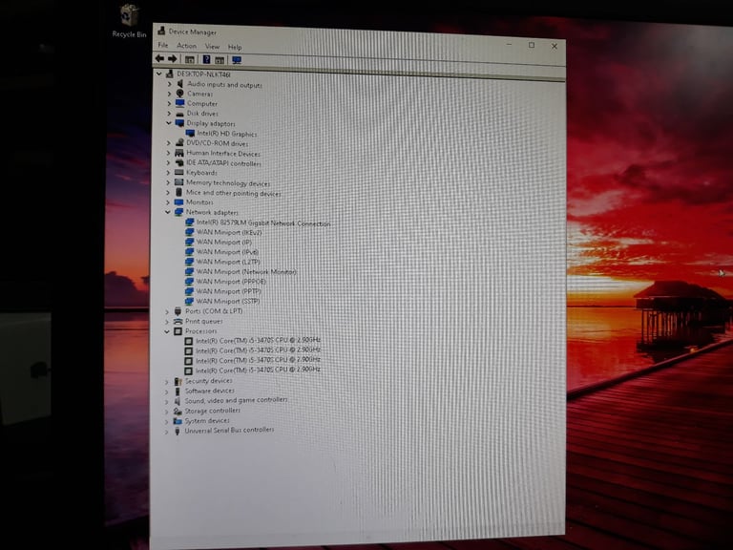The image size is (733, 550).
Task: Click the Storage controllers icon
Action: (x=178, y=412)
